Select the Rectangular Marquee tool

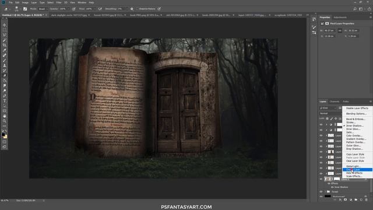[4, 30]
